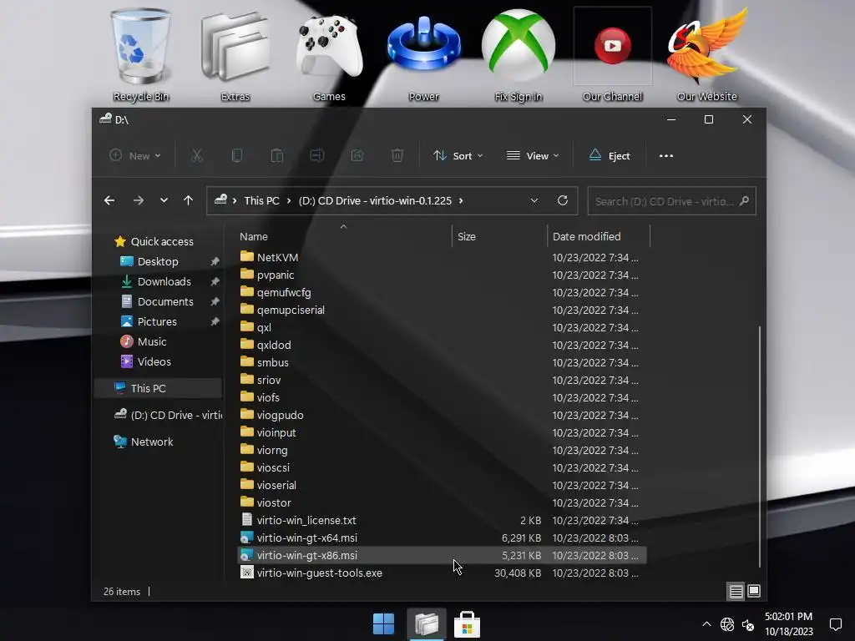Select Desktop in the sidebar

(x=158, y=261)
